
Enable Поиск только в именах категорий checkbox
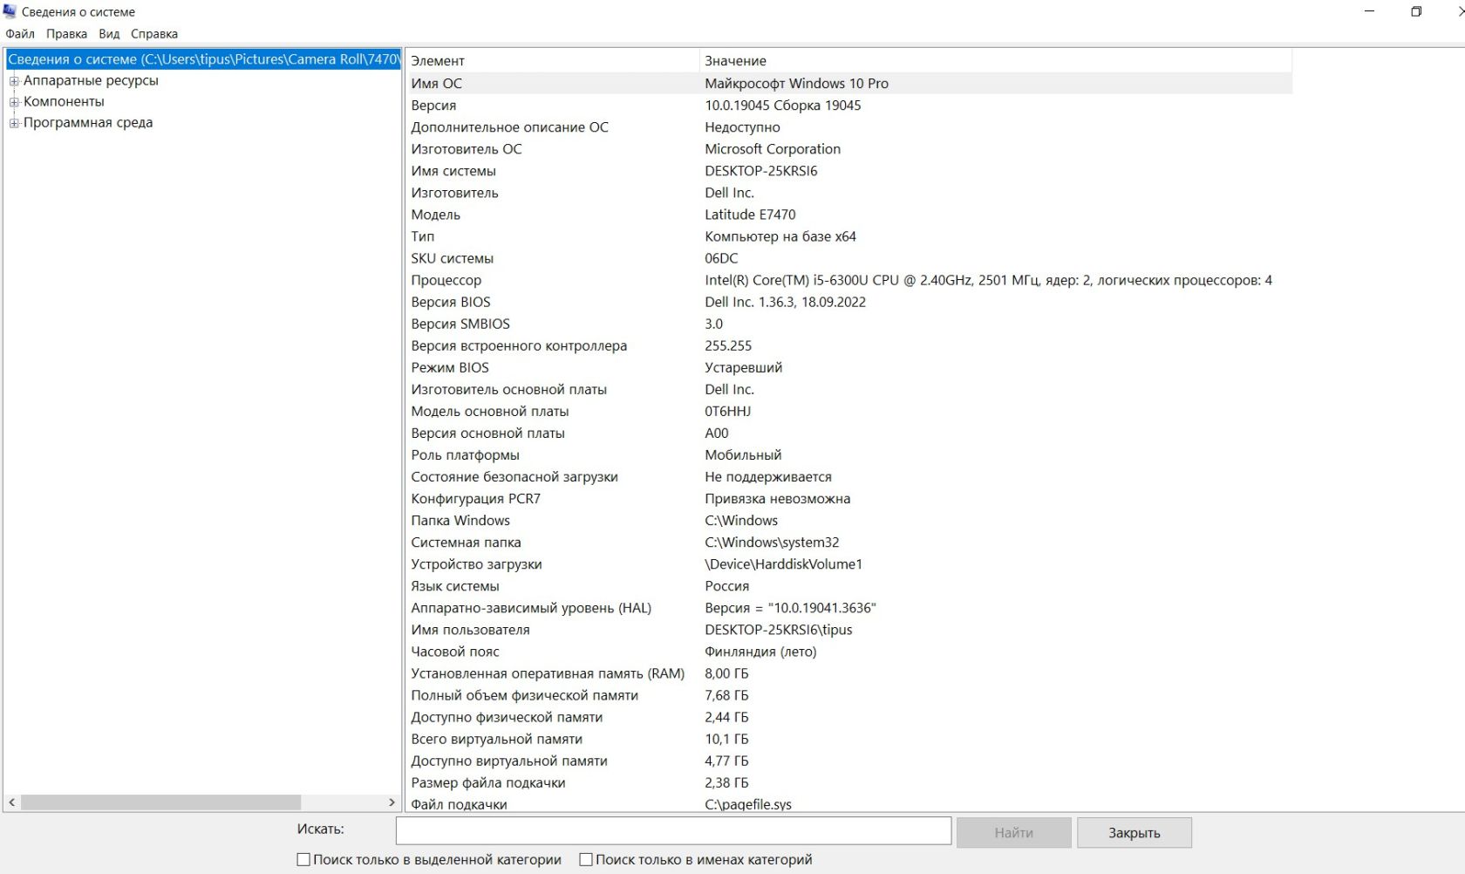tap(586, 859)
